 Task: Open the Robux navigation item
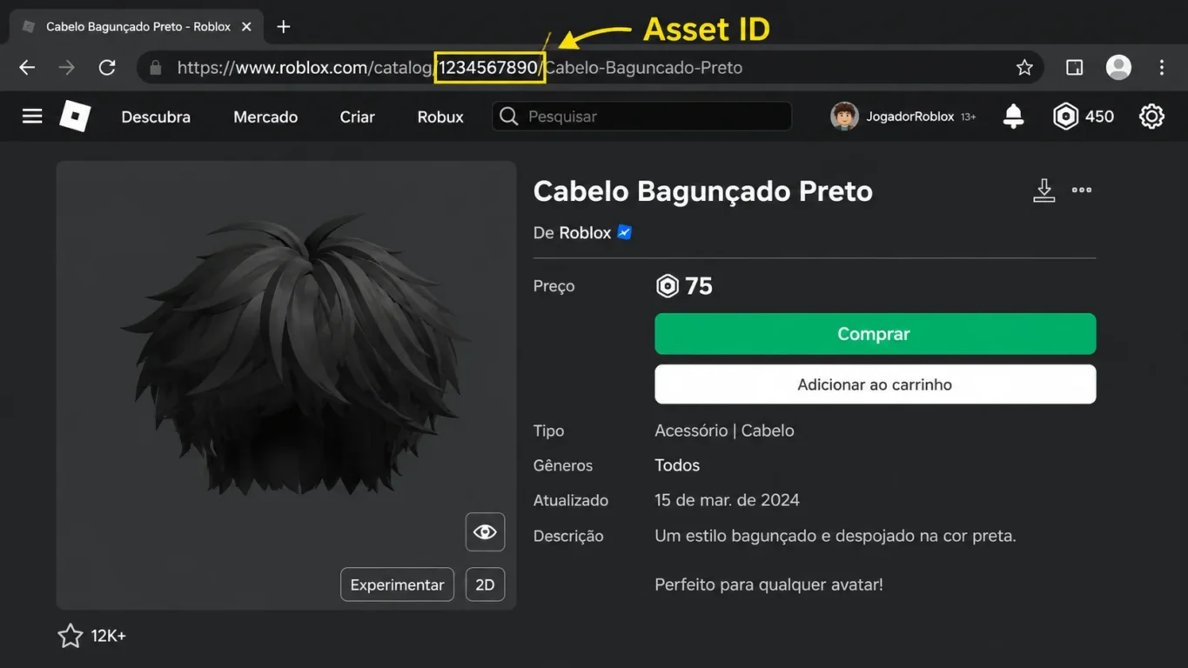pyautogui.click(x=440, y=117)
